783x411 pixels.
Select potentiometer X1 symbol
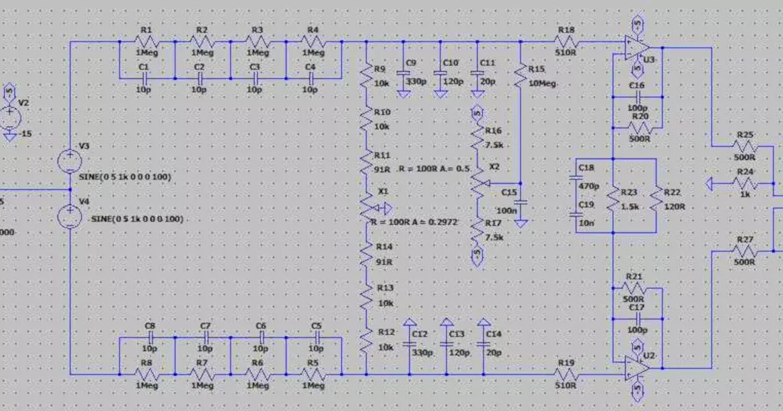tap(367, 208)
